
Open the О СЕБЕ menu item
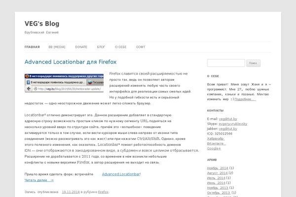pos(121,47)
